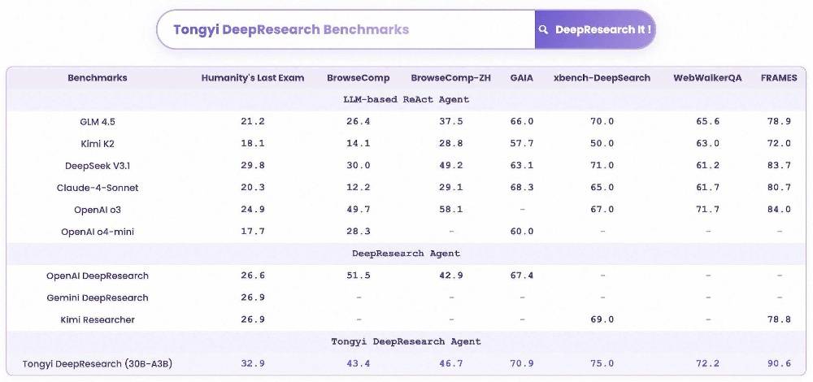This screenshot has height=382, width=813.
Task: Select the OpenAI o3 row label
Action: tap(98, 210)
